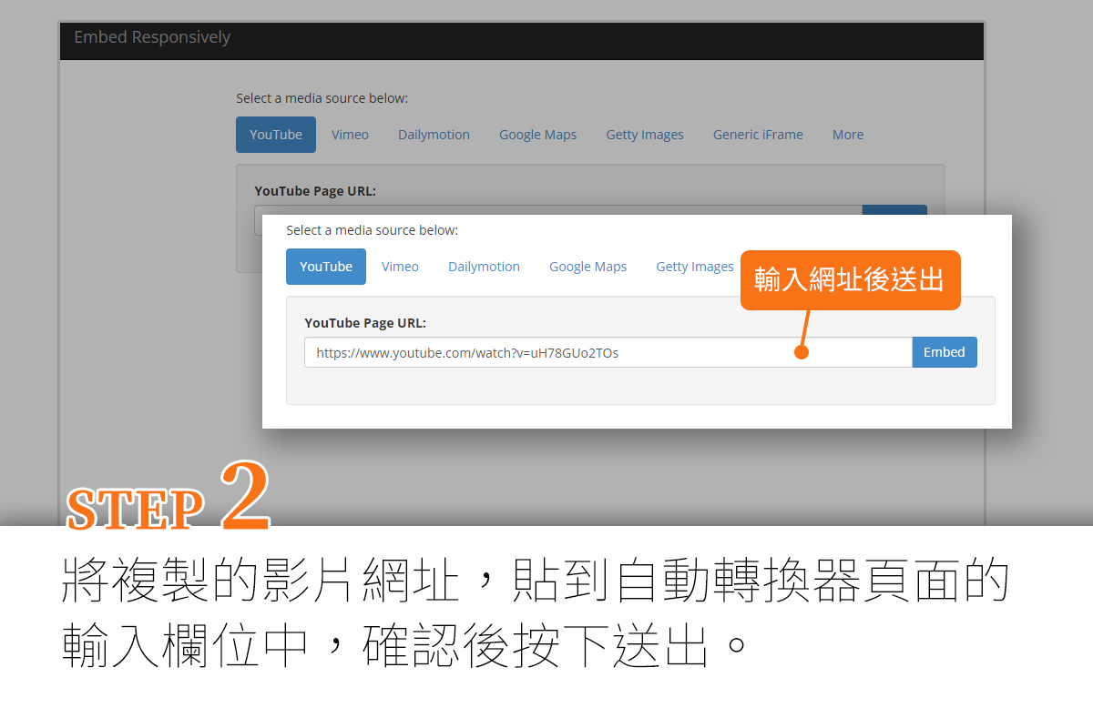1093x718 pixels.
Task: Pick Getty Images tab in the dimmed background page
Action: 645,135
